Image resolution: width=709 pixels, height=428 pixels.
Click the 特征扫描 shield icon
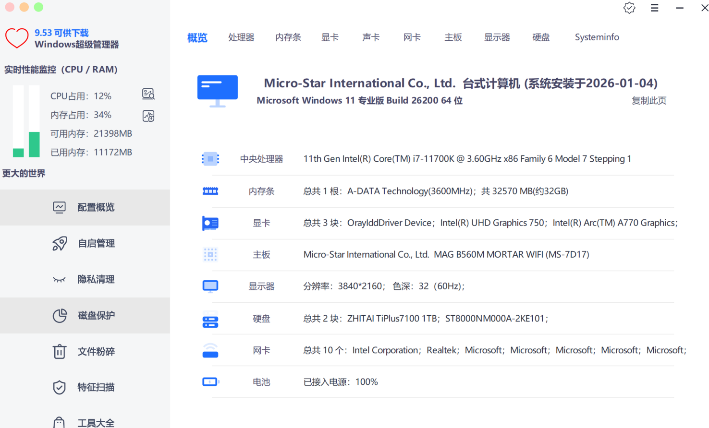tap(59, 387)
